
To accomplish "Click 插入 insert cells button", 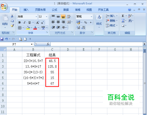I will pyautogui.click(x=111, y=16).
